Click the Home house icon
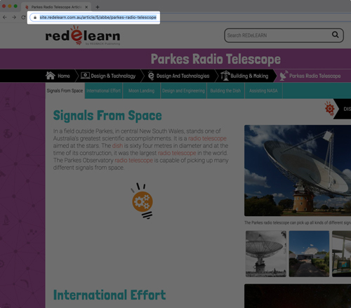This screenshot has width=351, height=308. tap(51, 76)
